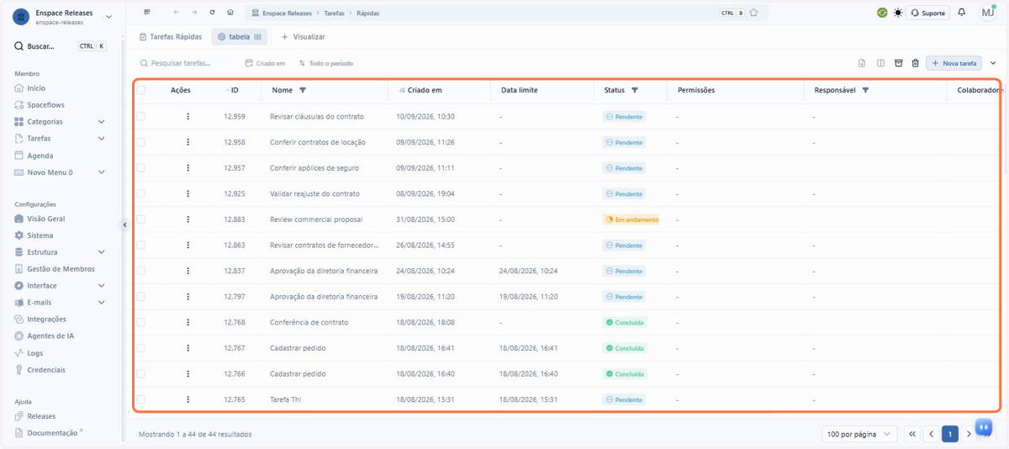The height and width of the screenshot is (449, 1009).
Task: Select all tasks with header checkbox
Action: pyautogui.click(x=140, y=90)
